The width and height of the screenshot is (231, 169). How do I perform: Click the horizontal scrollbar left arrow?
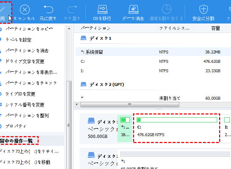pyautogui.click(x=77, y=104)
